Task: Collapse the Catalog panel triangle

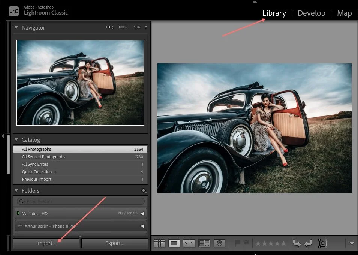Action: click(16, 140)
